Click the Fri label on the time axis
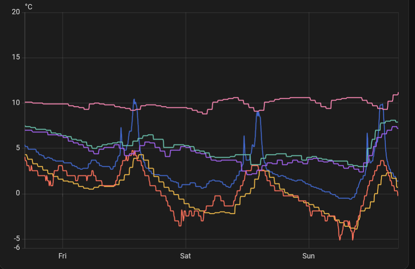The height and width of the screenshot is (269, 415). (63, 256)
